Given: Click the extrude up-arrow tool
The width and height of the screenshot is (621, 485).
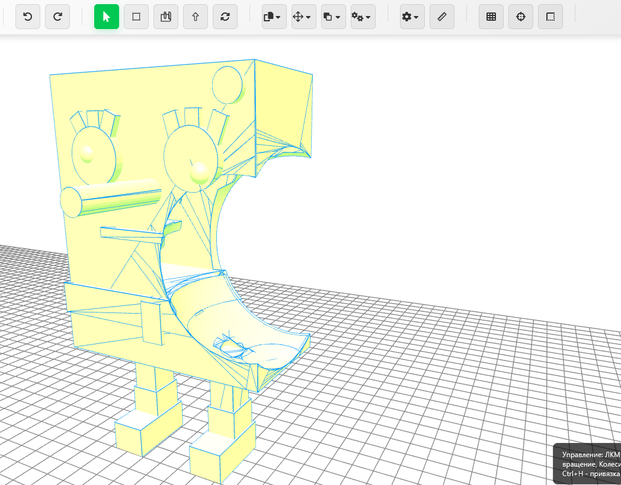Looking at the screenshot, I should pyautogui.click(x=196, y=17).
